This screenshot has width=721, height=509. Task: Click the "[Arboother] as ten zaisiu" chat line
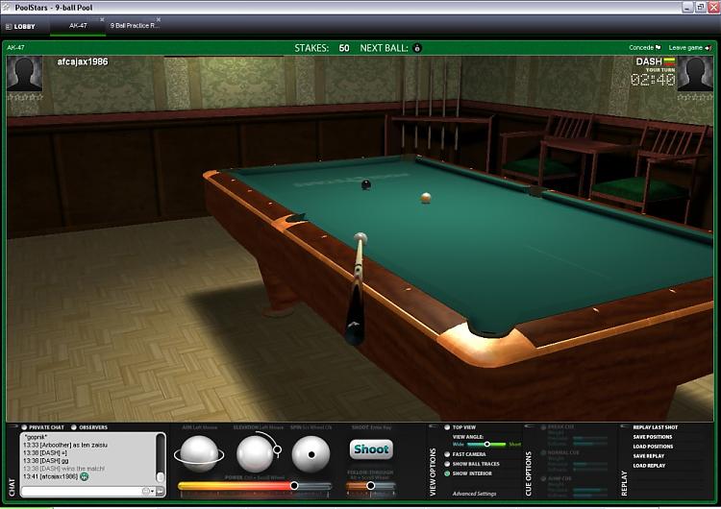[64, 446]
